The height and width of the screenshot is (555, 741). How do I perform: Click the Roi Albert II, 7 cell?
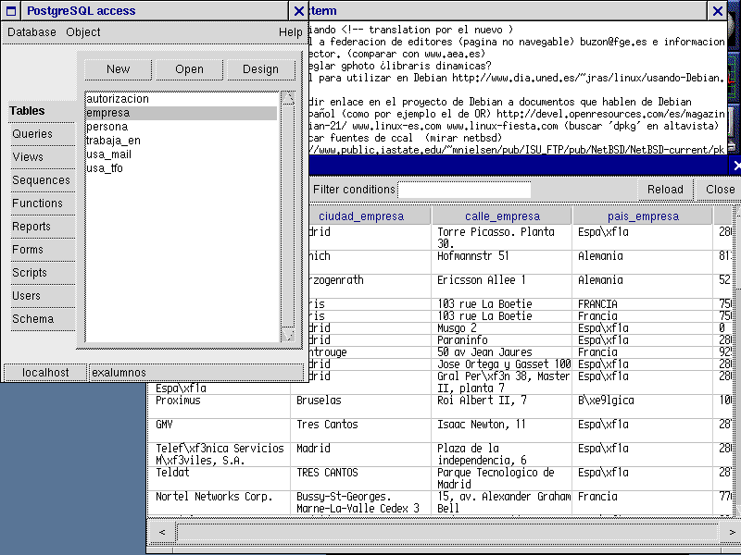click(x=501, y=406)
